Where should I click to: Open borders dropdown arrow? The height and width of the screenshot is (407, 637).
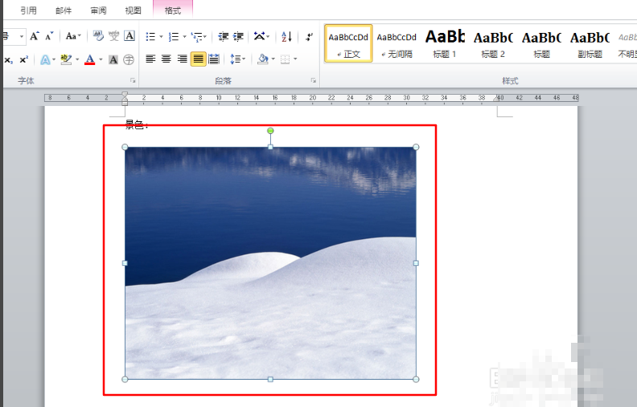pyautogui.click(x=295, y=59)
